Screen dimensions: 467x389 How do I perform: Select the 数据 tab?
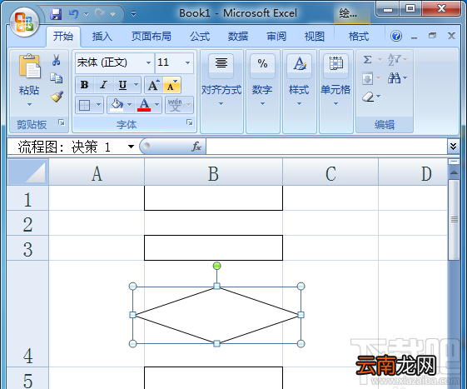tap(238, 37)
